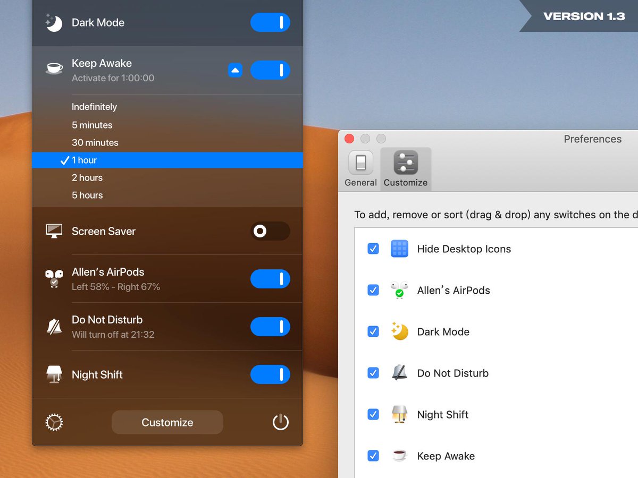
Task: Turn off the Dark Mode switch
Action: (x=270, y=22)
